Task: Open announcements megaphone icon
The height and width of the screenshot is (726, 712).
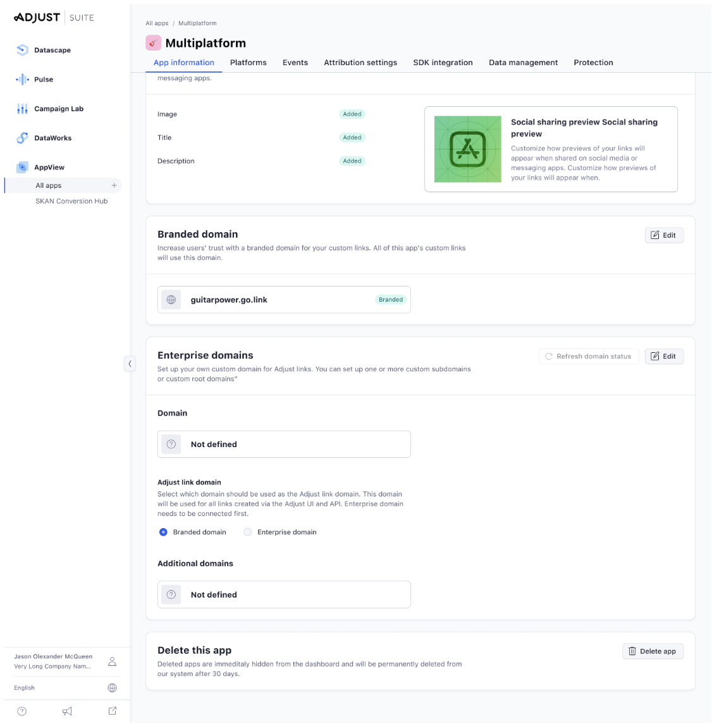Action: click(x=67, y=711)
